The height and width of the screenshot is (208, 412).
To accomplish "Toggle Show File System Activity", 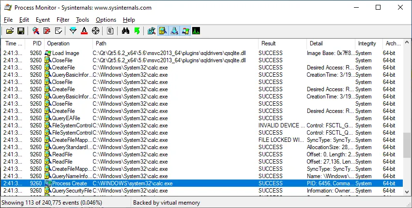I will (x=163, y=31).
